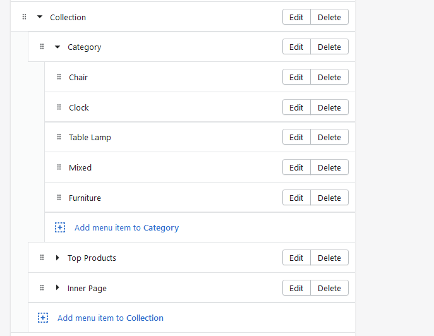Edit the Chair menu item
Image resolution: width=434 pixels, height=336 pixels.
point(296,77)
